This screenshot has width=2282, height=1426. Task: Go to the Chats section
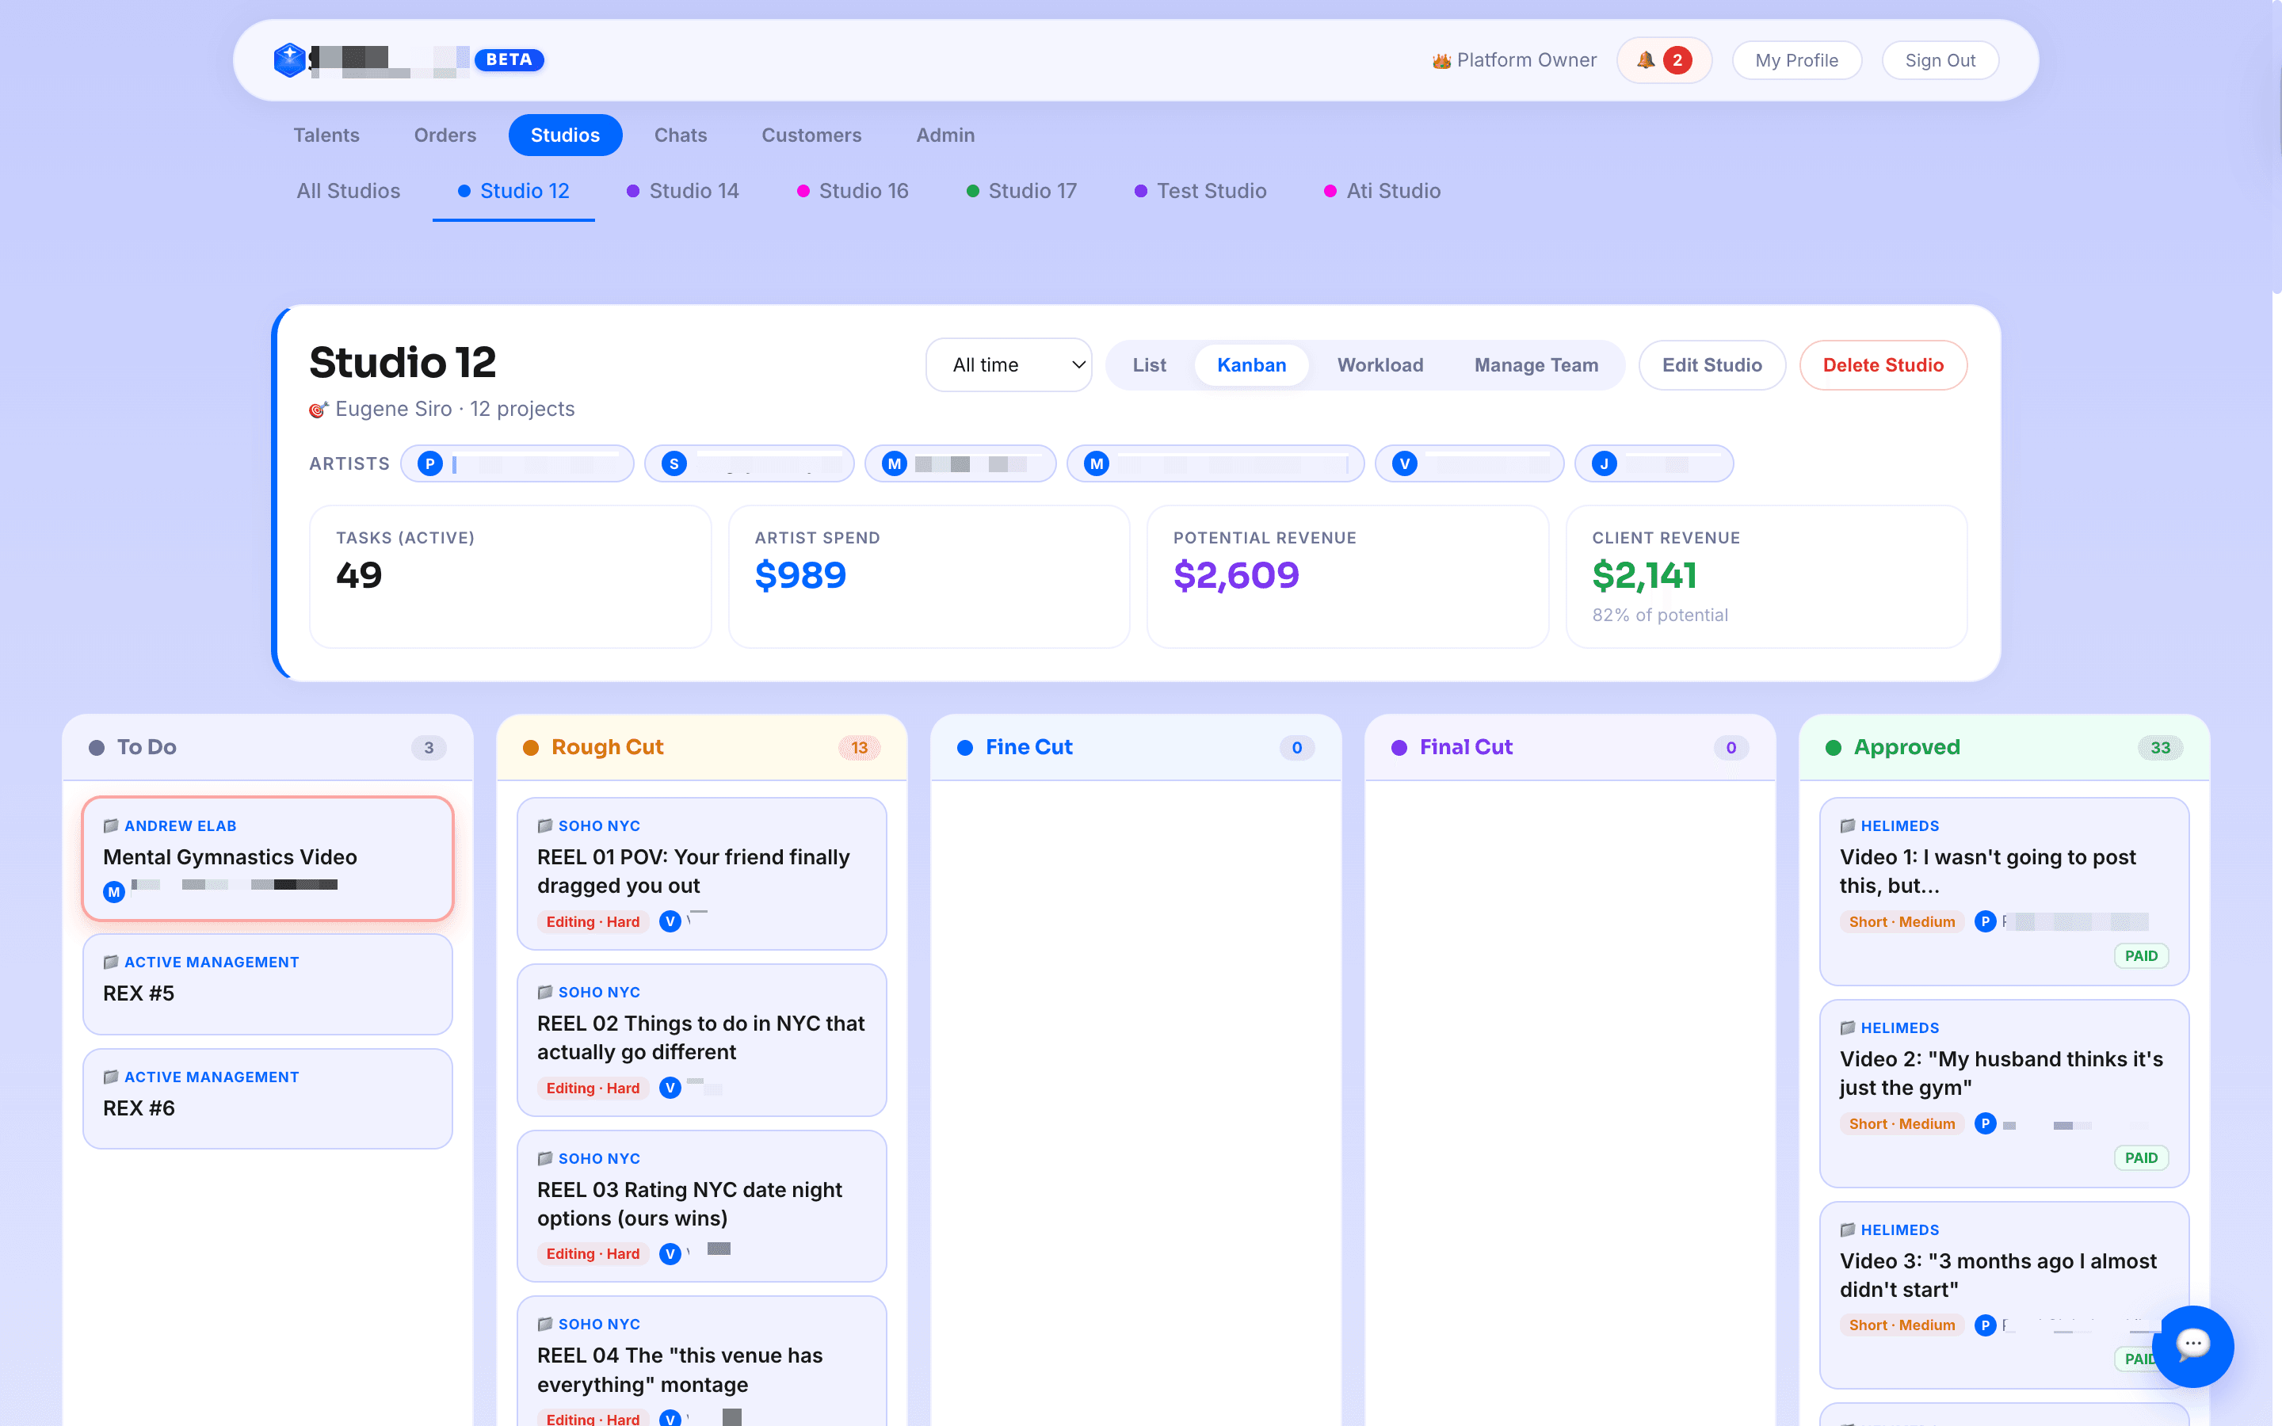[x=681, y=135]
